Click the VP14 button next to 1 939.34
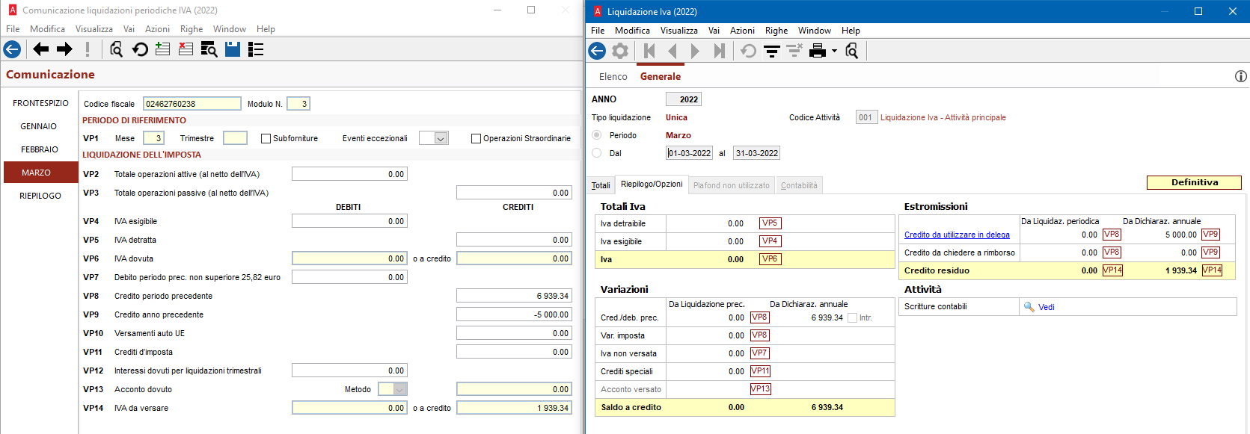This screenshot has height=434, width=1250. coord(1212,270)
